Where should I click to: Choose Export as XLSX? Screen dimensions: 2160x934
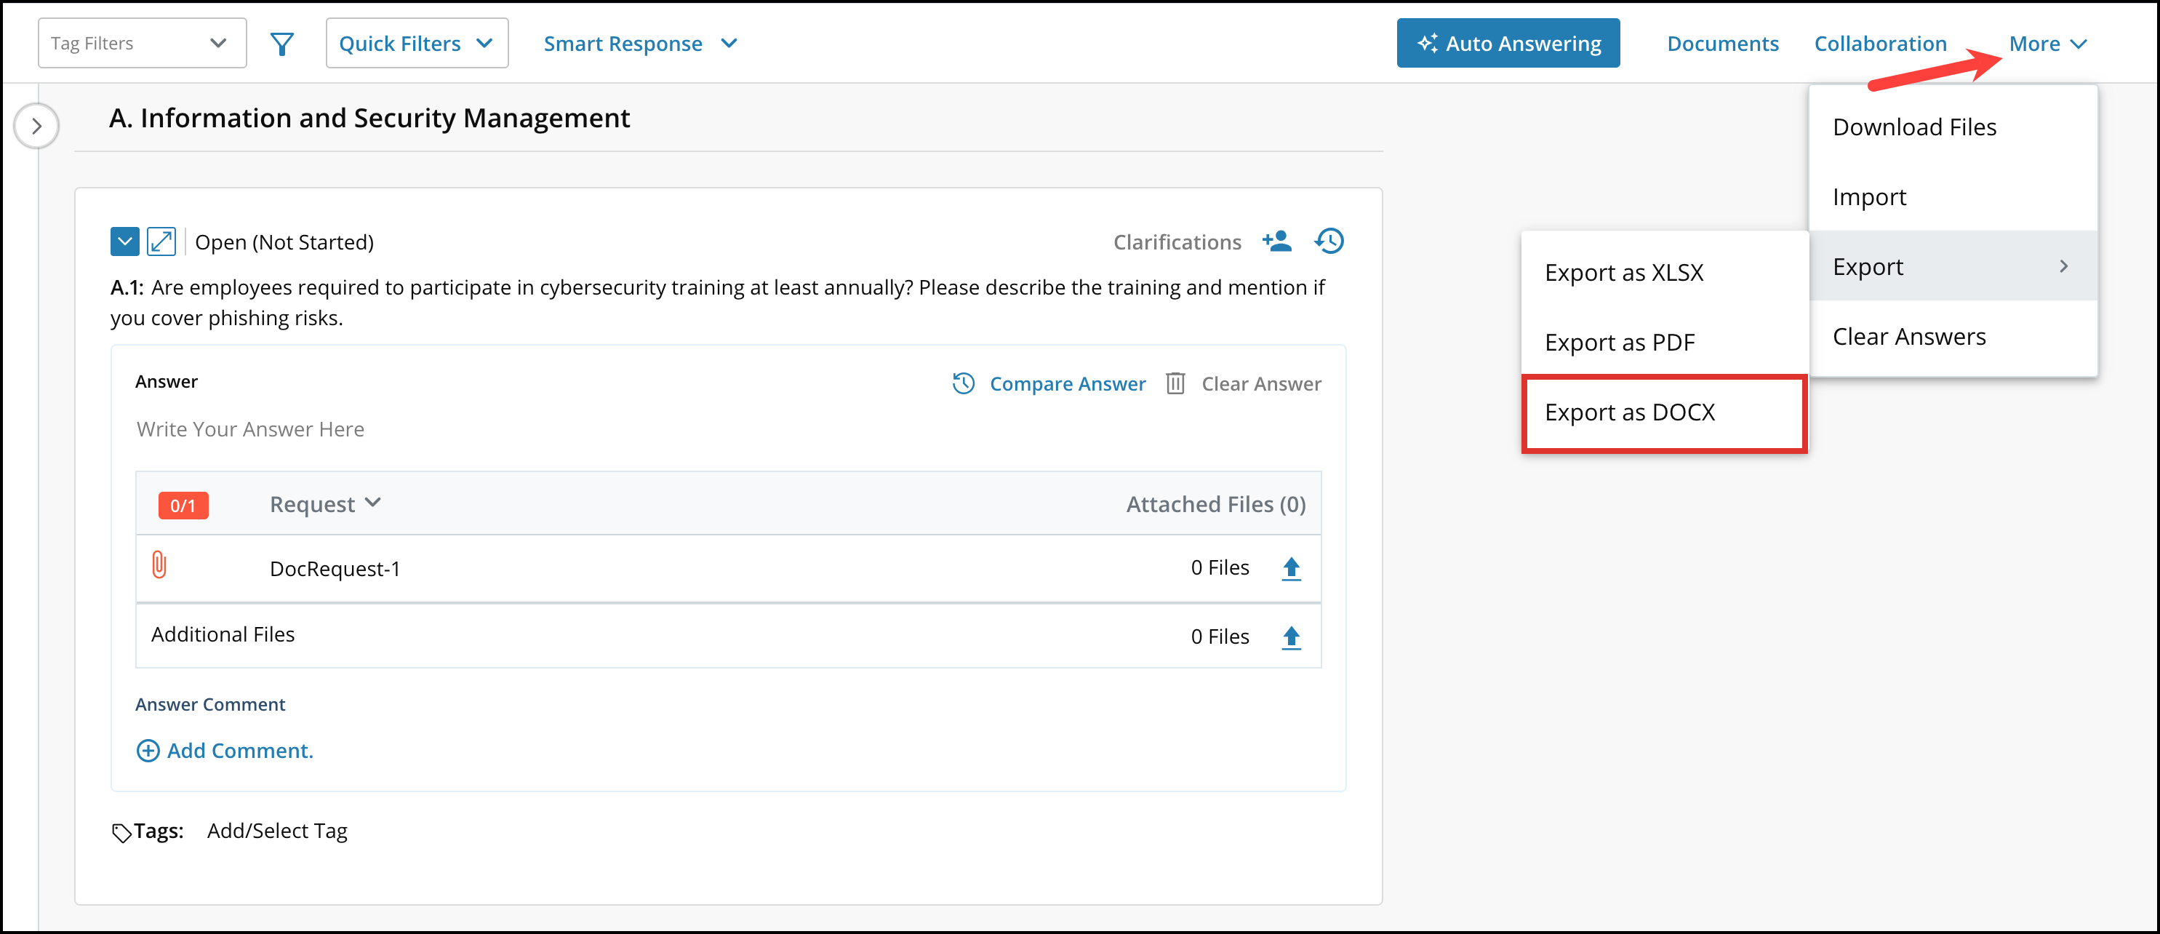click(x=1624, y=271)
